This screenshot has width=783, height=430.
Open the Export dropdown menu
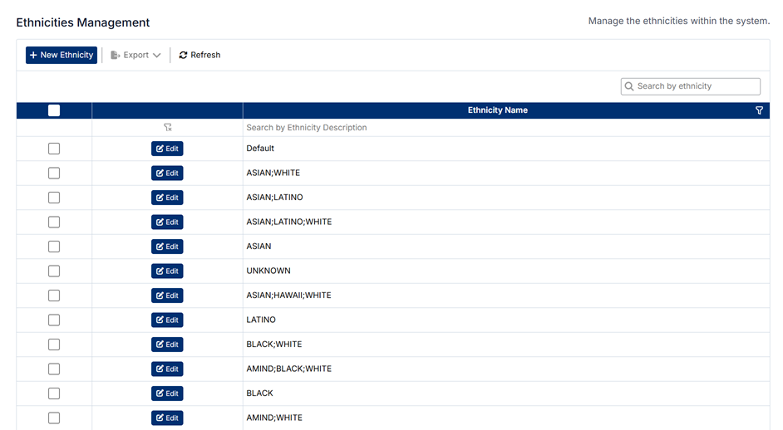click(x=135, y=56)
